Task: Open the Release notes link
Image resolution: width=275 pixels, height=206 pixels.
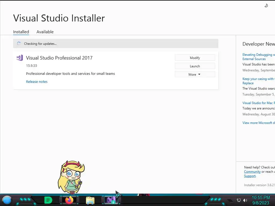Action: coord(37,82)
